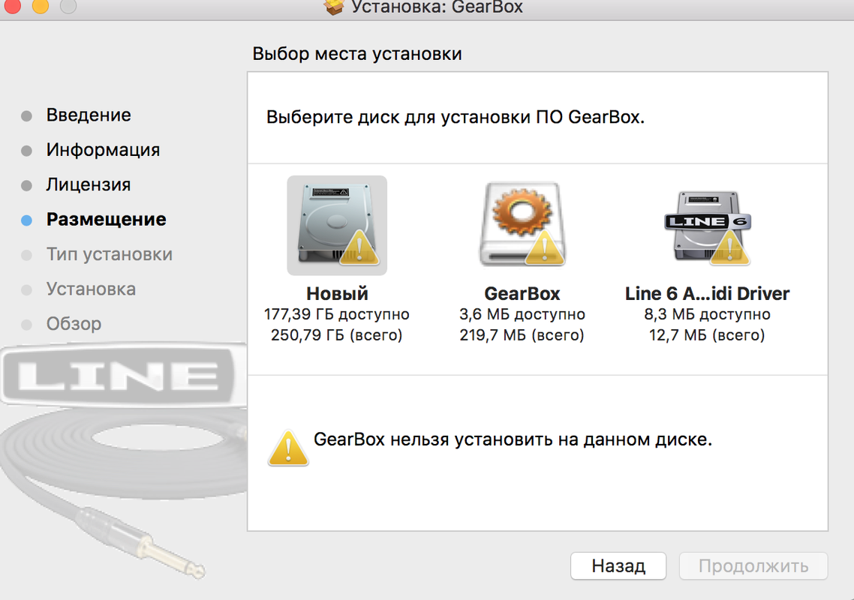Click the 12,7 МБ (всего) text

[707, 334]
